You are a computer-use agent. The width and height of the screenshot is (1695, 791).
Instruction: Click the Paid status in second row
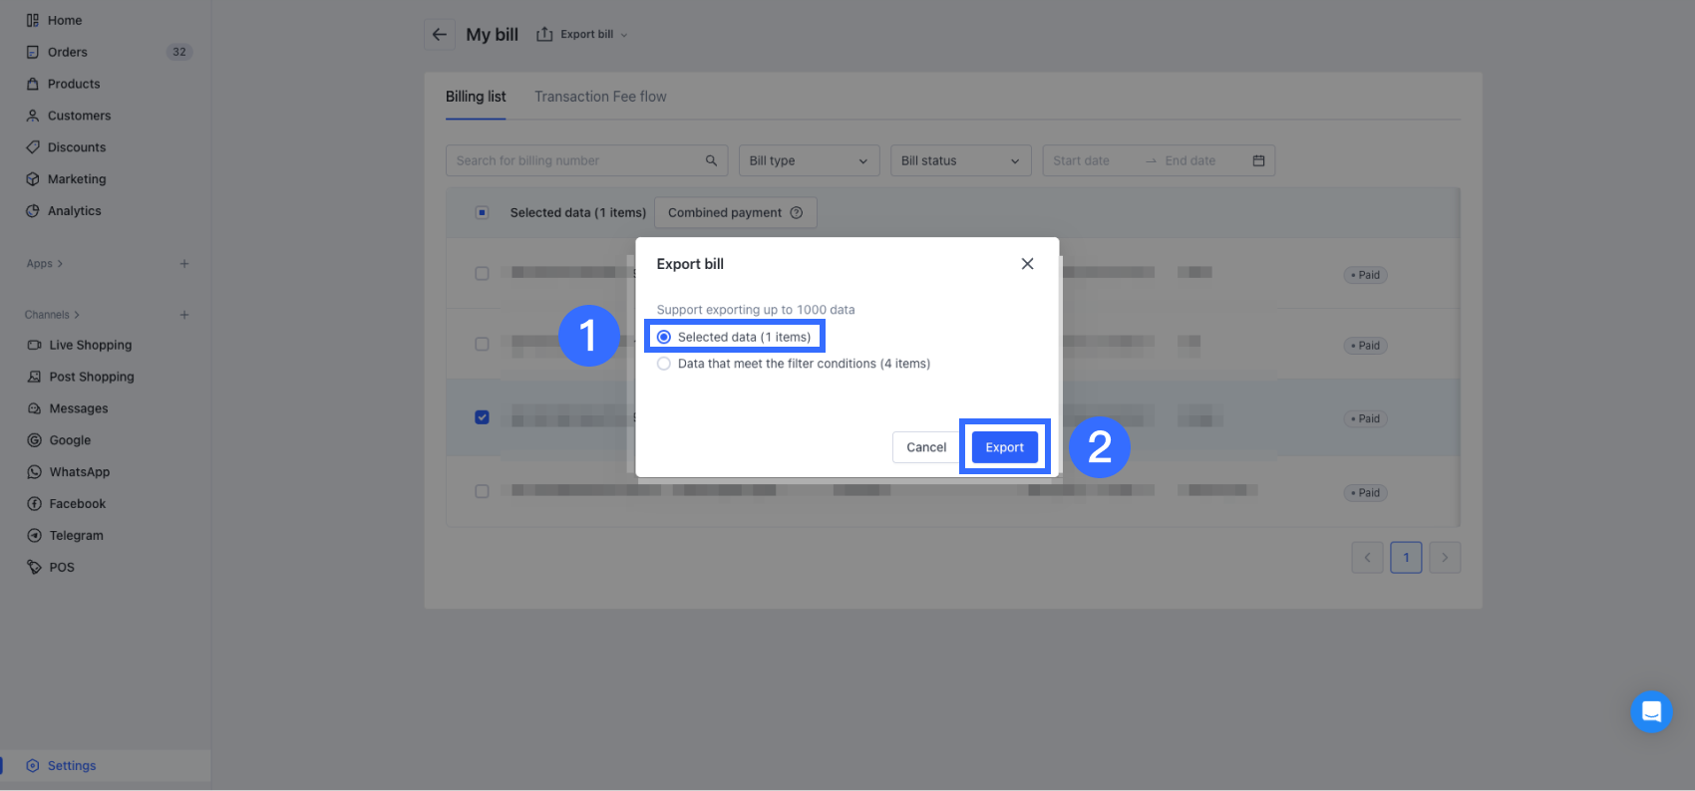click(1366, 346)
